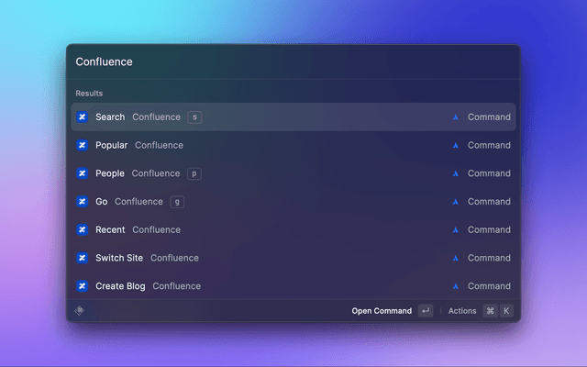Click Confluence icon beside Popular command
Viewport: 587px width, 367px height.
(82, 145)
